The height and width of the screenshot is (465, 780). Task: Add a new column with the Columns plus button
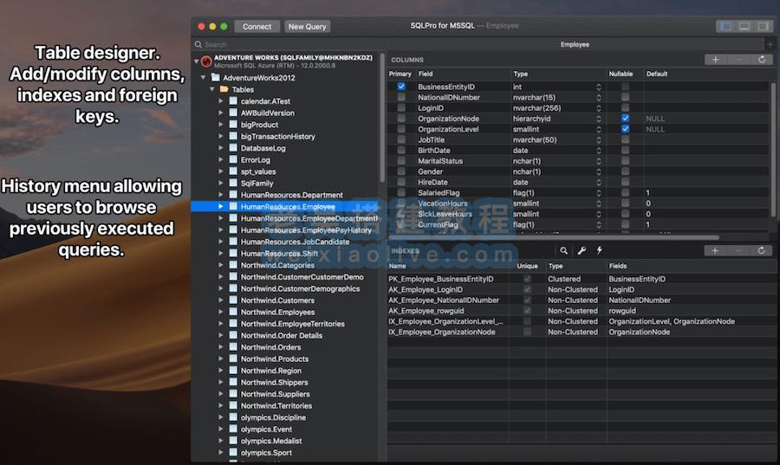tap(715, 60)
